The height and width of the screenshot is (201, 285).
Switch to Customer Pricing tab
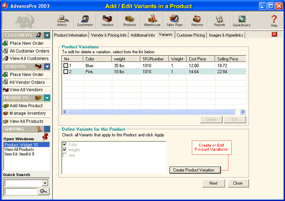(191, 35)
